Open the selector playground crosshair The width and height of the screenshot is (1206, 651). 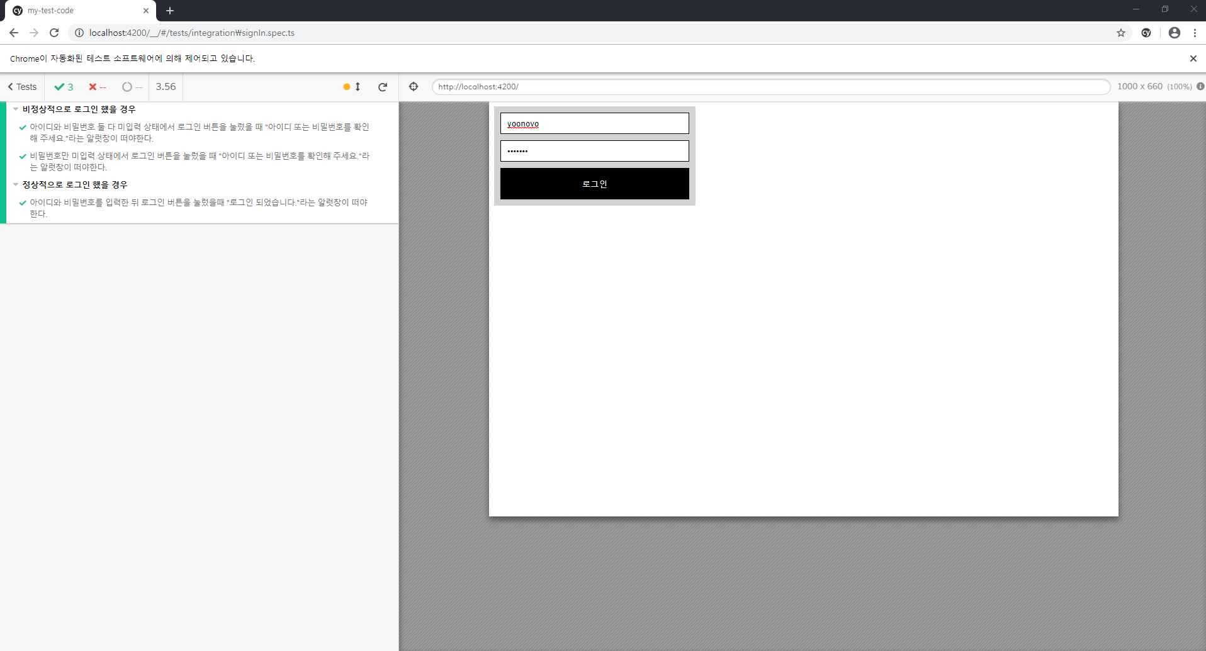coord(414,87)
